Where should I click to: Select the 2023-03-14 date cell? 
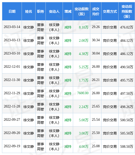pos(12,27)
